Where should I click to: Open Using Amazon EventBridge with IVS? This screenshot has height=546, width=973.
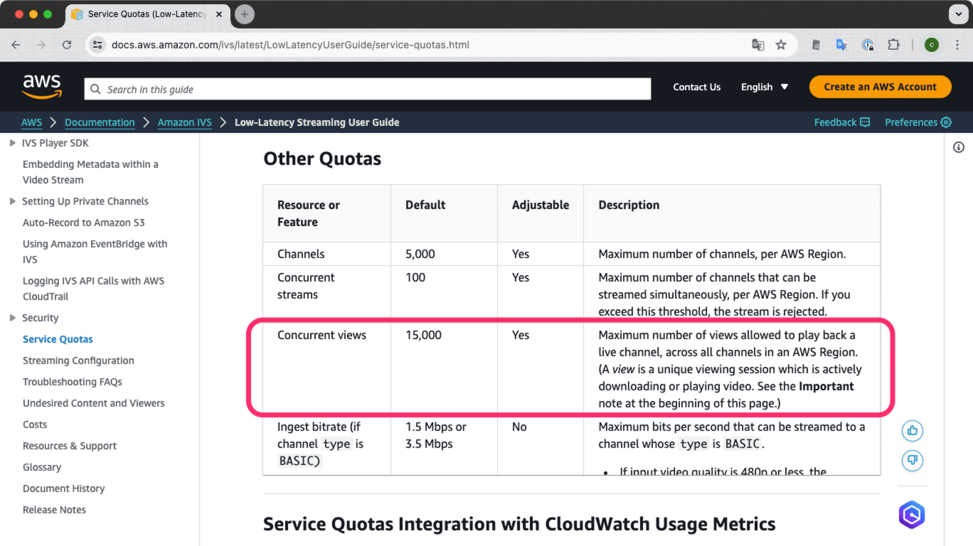coord(95,252)
